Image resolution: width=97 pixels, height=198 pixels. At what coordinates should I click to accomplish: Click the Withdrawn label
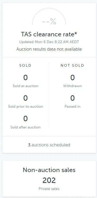click(x=73, y=86)
